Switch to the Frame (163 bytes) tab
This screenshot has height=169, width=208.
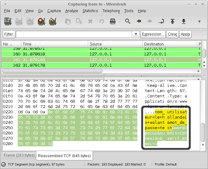click(18, 156)
